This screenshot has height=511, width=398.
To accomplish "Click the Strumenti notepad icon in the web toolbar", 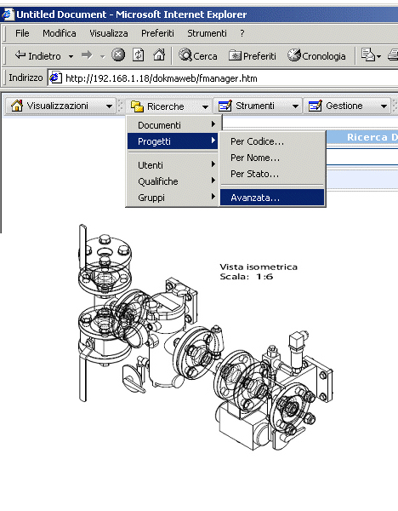I will pos(225,106).
